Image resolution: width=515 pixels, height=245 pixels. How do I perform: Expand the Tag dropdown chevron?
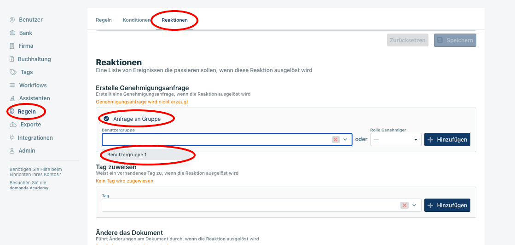[414, 205]
